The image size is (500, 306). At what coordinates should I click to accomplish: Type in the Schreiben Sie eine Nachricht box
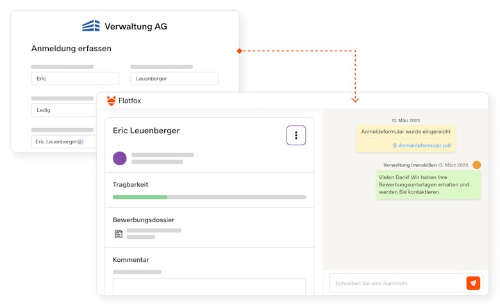coord(396,283)
